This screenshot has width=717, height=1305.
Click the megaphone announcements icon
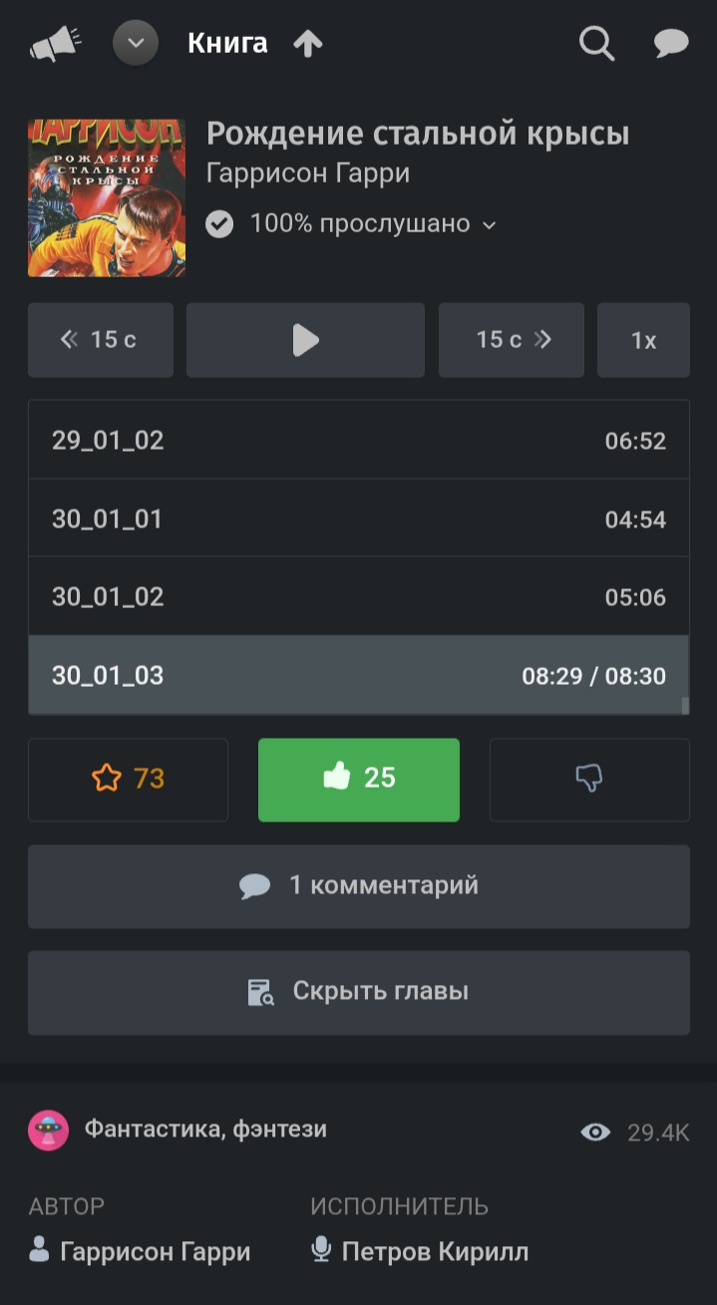click(55, 44)
